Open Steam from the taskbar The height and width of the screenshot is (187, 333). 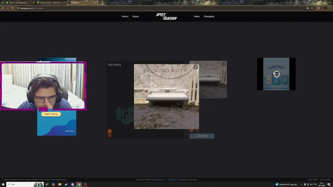pos(66,184)
